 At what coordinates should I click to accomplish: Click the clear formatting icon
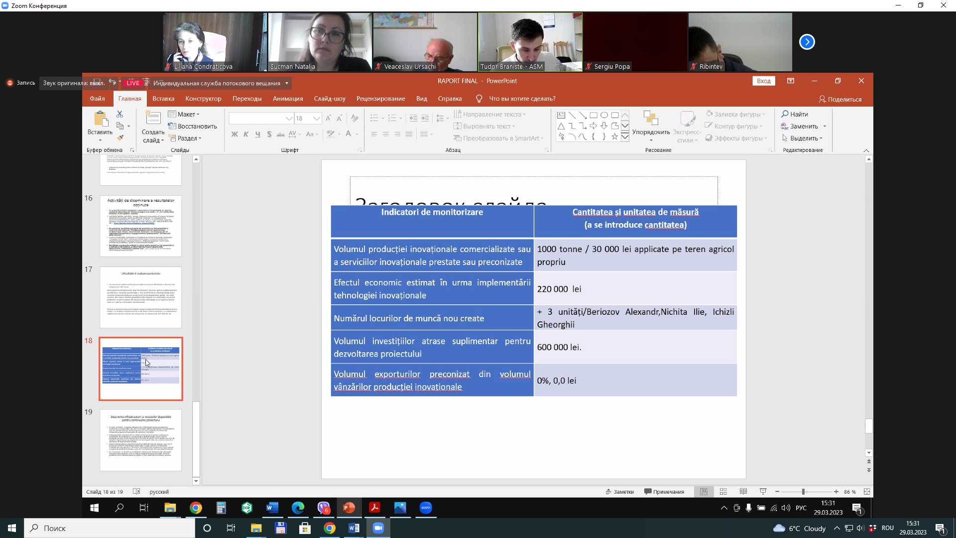[x=355, y=118]
